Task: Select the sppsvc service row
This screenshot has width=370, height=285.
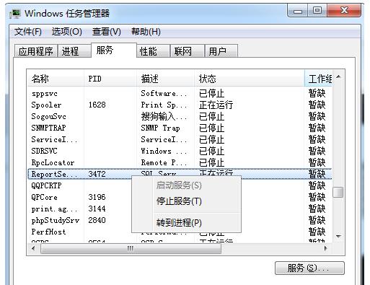Action: [x=180, y=94]
